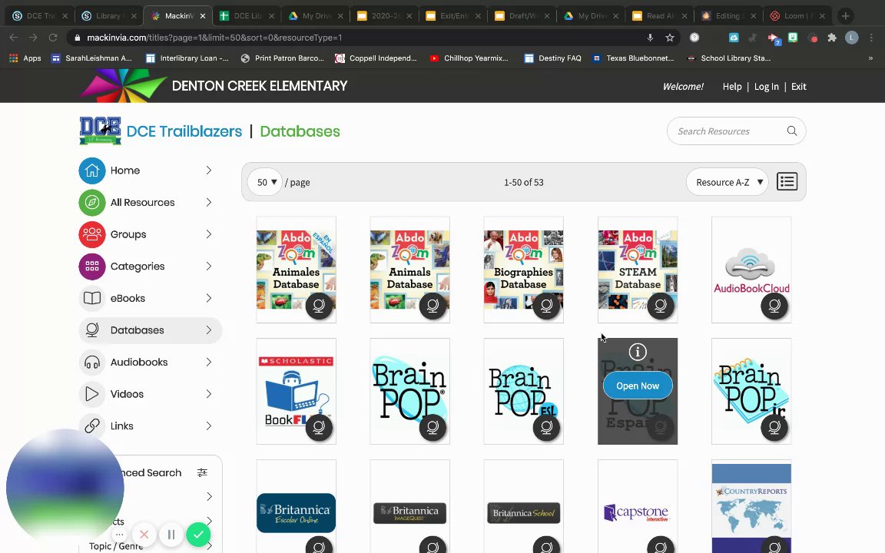This screenshot has height=553, width=885.
Task: Click the DCE Trailblazers title link
Action: [184, 131]
